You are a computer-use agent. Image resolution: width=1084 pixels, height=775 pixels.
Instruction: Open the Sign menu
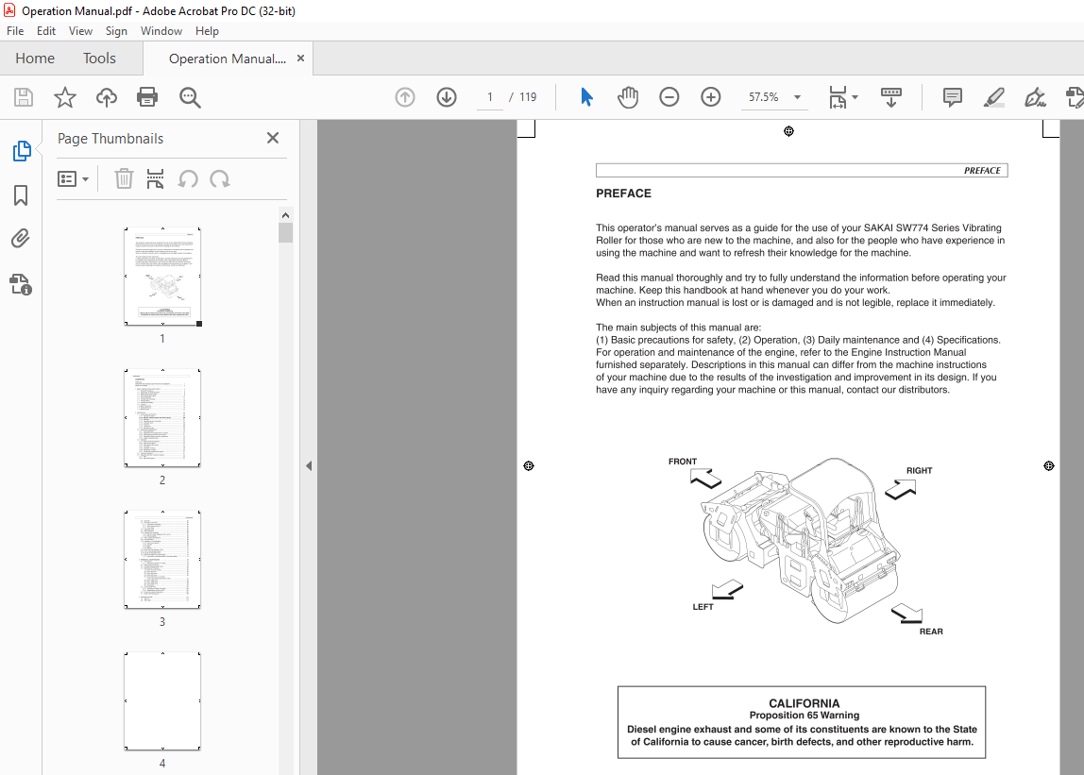[x=116, y=31]
